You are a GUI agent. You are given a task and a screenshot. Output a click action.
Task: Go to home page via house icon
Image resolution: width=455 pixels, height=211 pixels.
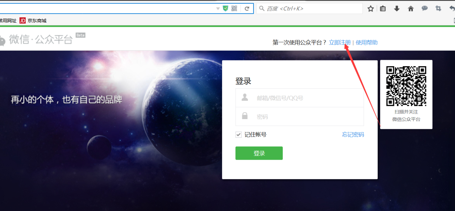coord(411,9)
